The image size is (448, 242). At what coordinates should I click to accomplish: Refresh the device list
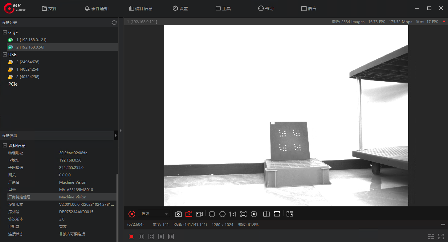coord(114,22)
